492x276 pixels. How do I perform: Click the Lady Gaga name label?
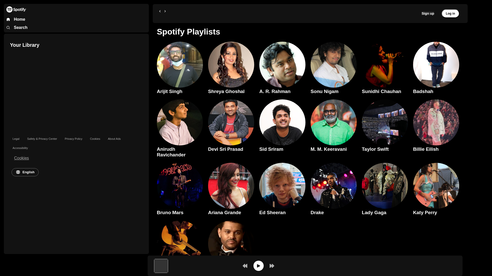[374, 213]
